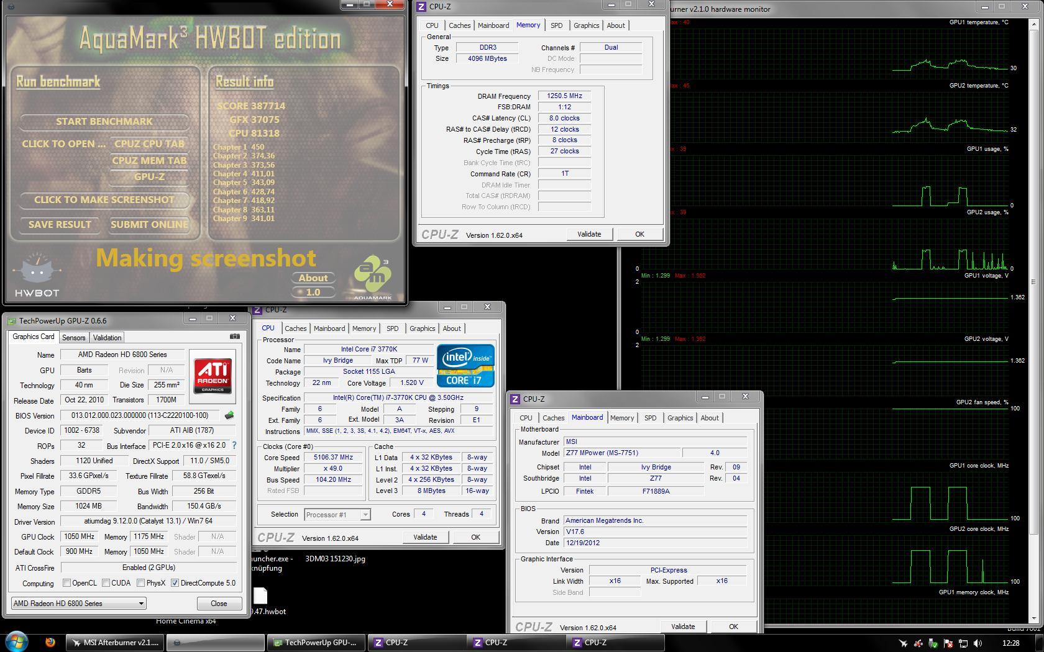Open the Windows Start orb
The width and height of the screenshot is (1044, 652).
point(17,642)
